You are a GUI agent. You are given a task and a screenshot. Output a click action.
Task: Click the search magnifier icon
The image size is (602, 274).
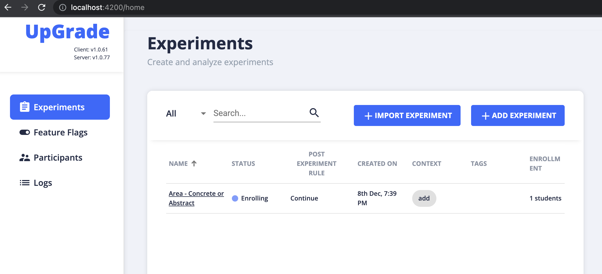[x=314, y=113]
